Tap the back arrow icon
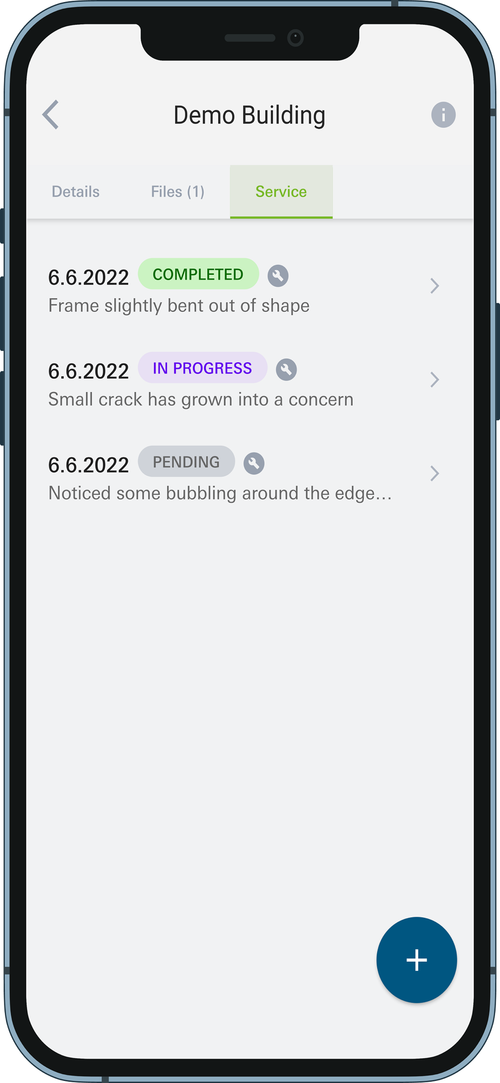This screenshot has height=1083, width=500. pyautogui.click(x=51, y=115)
